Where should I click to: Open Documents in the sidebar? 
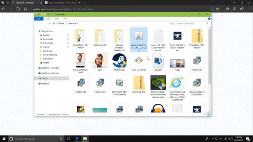click(x=47, y=43)
